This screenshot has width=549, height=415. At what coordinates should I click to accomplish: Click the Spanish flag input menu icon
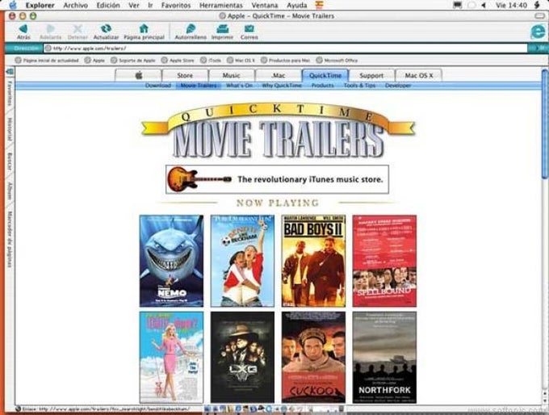pos(320,5)
